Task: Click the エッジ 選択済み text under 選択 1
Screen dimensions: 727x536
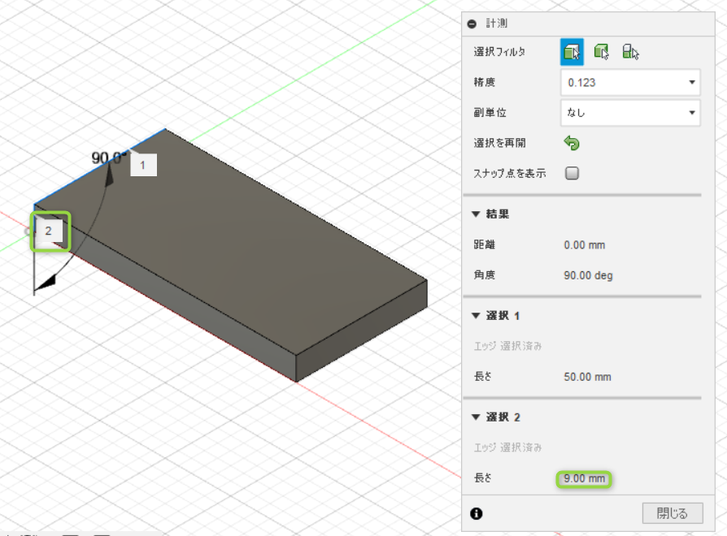Action: [507, 346]
